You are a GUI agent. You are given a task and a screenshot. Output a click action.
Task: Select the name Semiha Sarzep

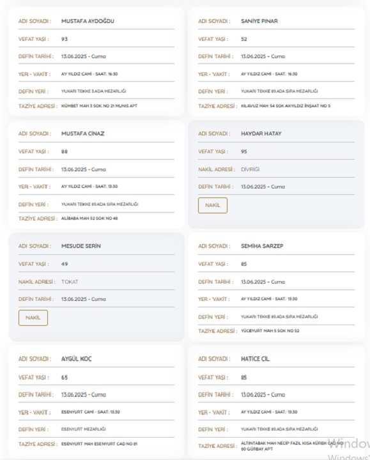[262, 246]
